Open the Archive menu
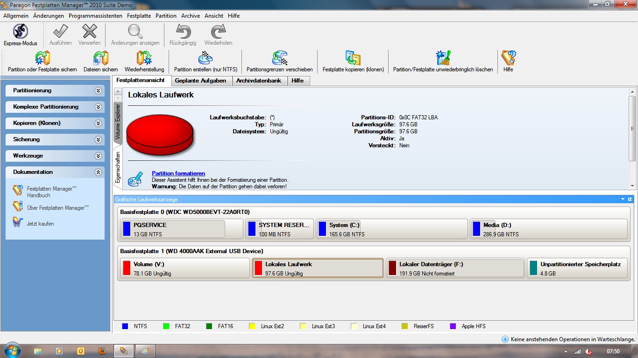The height and width of the screenshot is (358, 638). (x=191, y=16)
